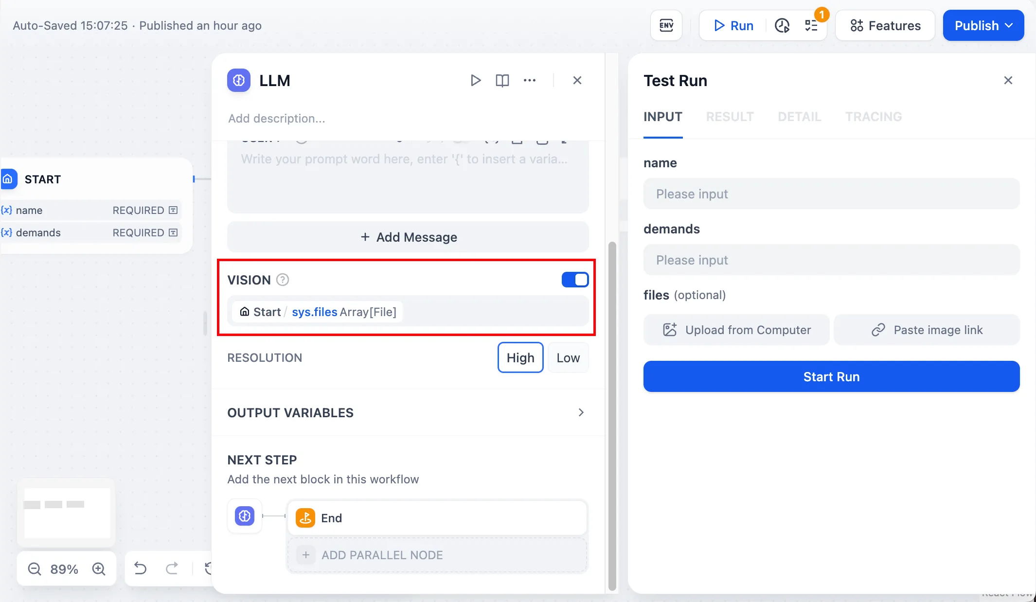Zoom in the canvas
Image resolution: width=1036 pixels, height=602 pixels.
(x=99, y=568)
